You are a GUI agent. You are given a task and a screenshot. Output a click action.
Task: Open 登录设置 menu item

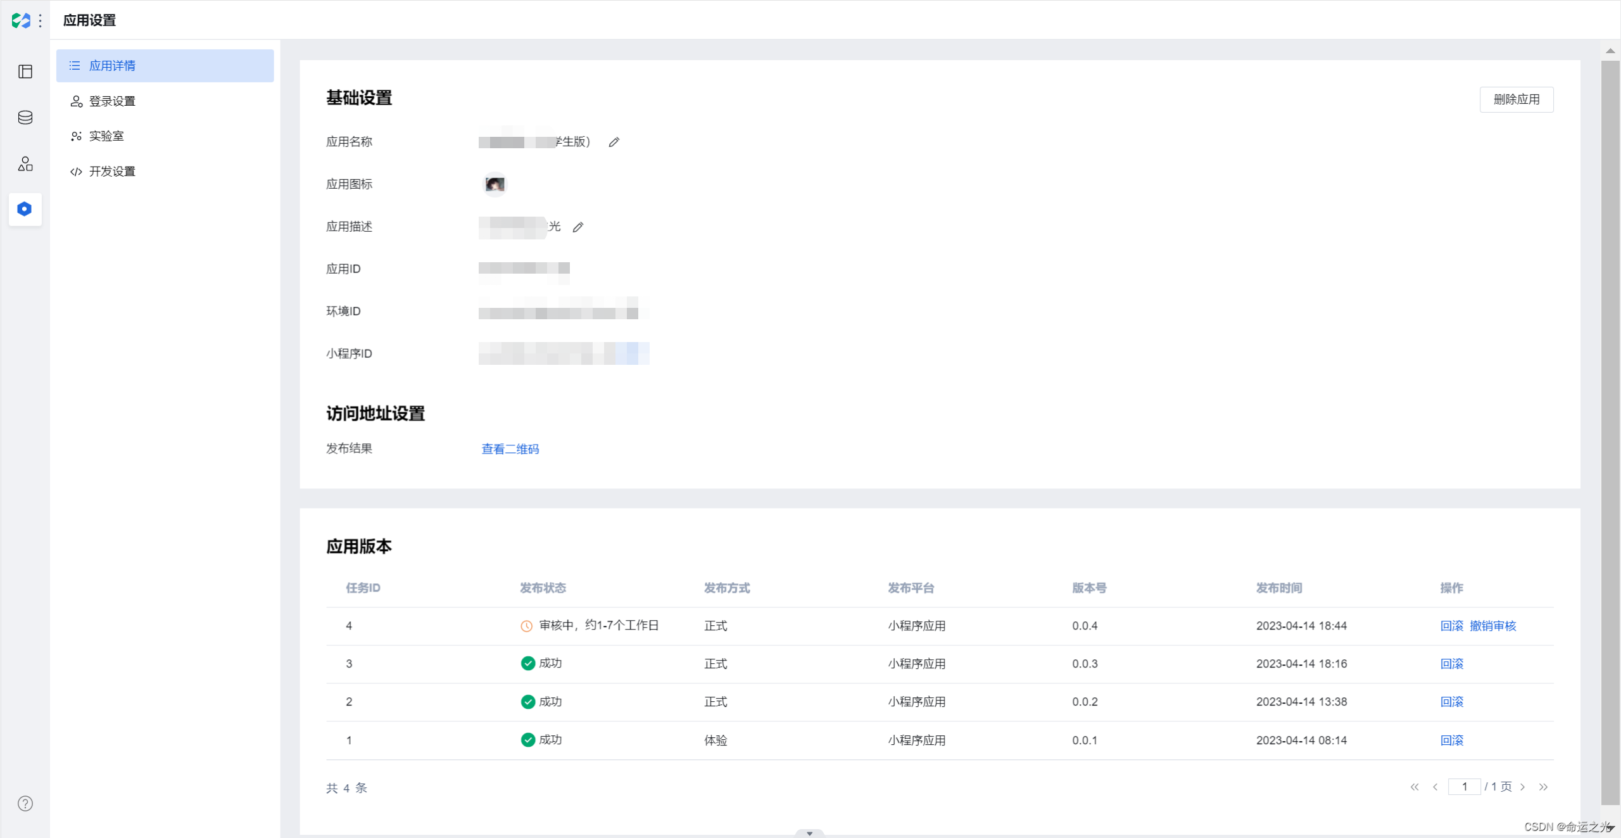click(x=112, y=101)
